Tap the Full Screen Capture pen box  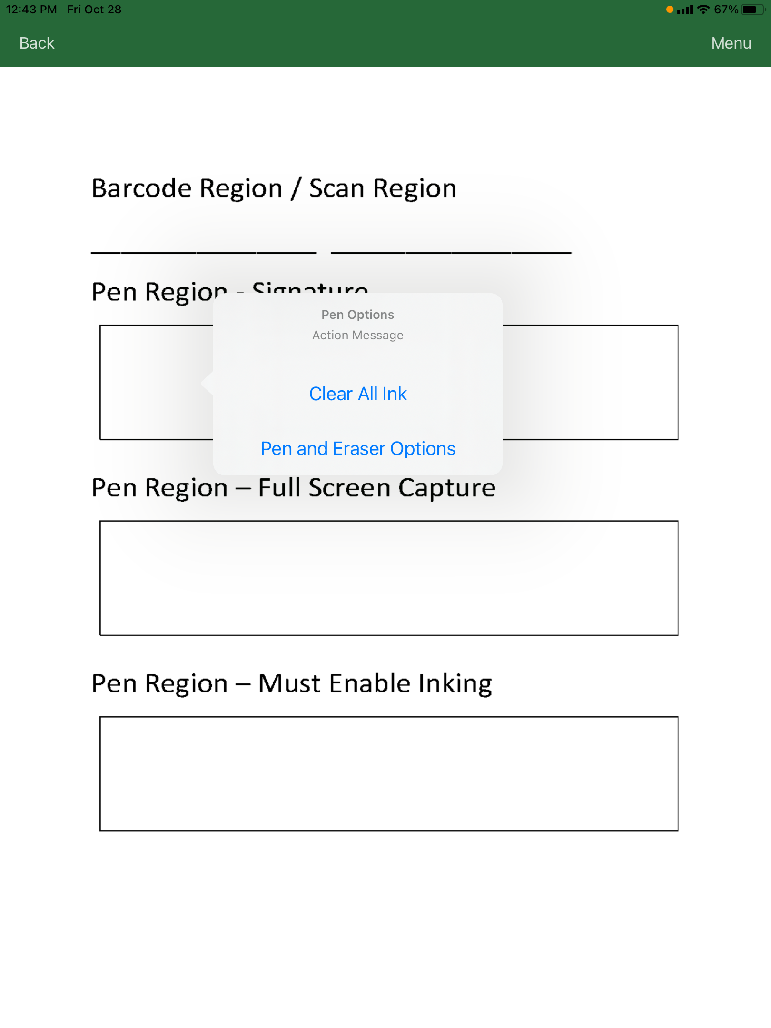point(389,578)
